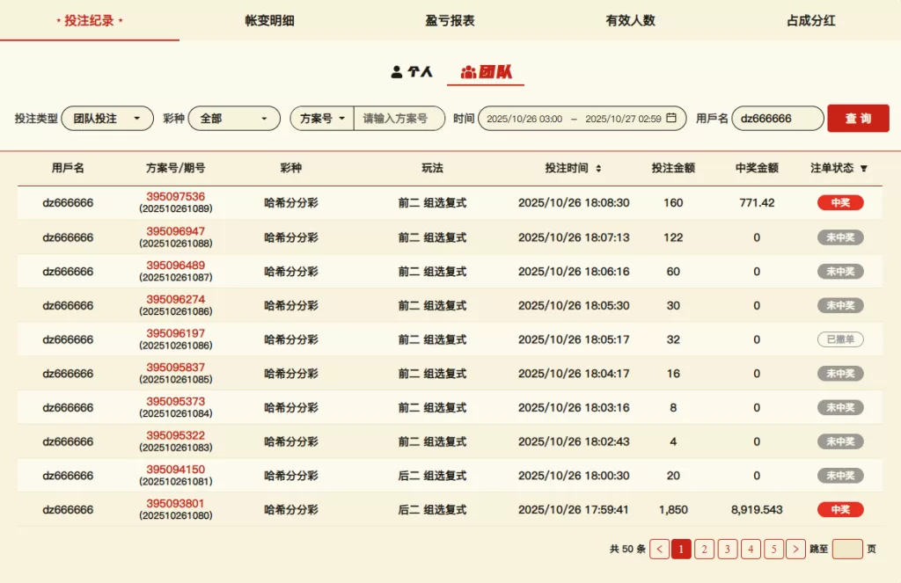Click the 中奖 status badge for bet 395097536
Screen dimensions: 901x583
click(839, 203)
